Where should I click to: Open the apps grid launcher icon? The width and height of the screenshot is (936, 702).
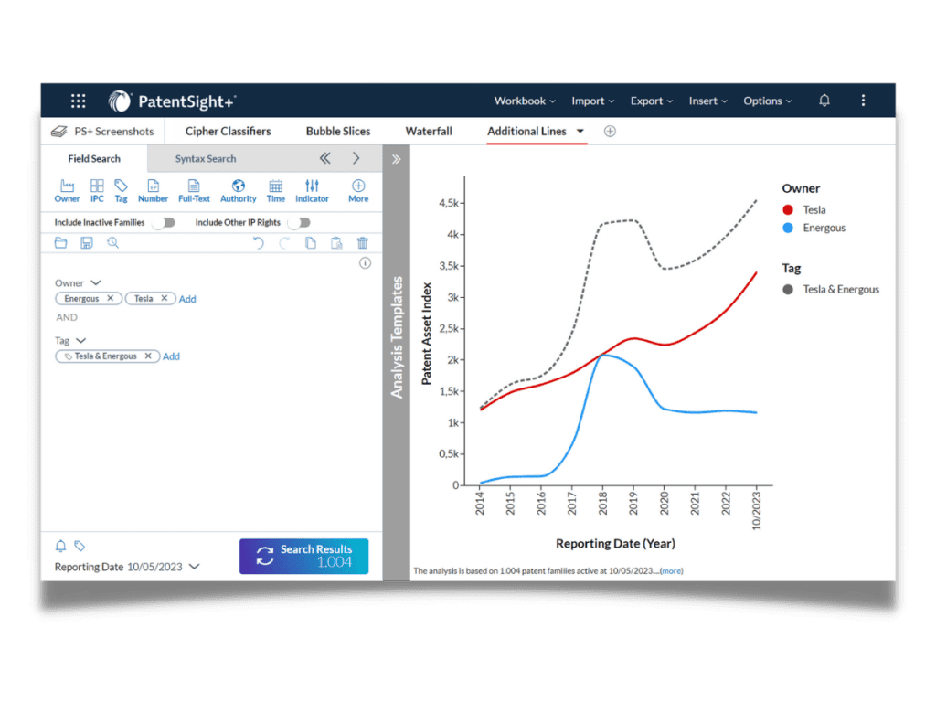[79, 101]
